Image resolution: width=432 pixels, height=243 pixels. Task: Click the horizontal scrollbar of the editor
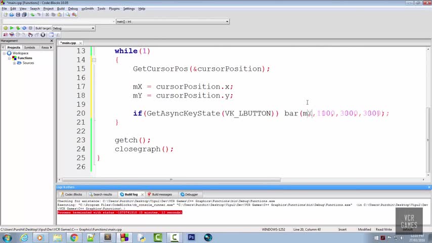pos(171,180)
